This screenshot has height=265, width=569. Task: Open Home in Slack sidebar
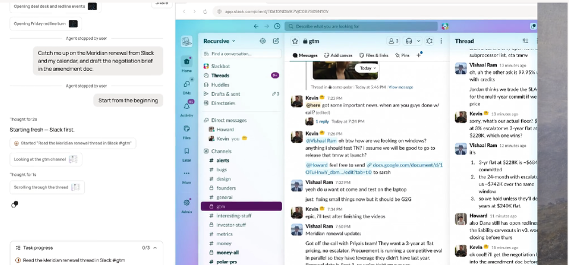(x=187, y=64)
